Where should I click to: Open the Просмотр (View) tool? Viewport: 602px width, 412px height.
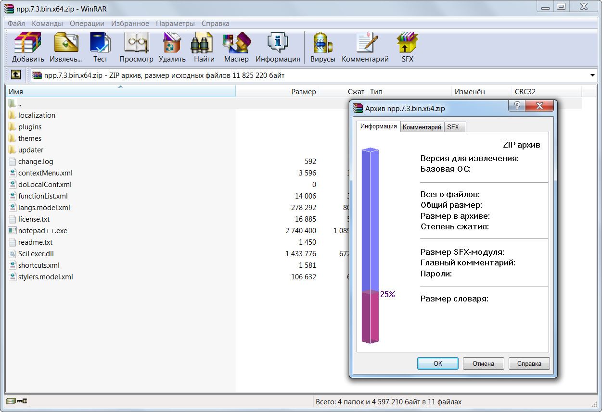(x=136, y=47)
